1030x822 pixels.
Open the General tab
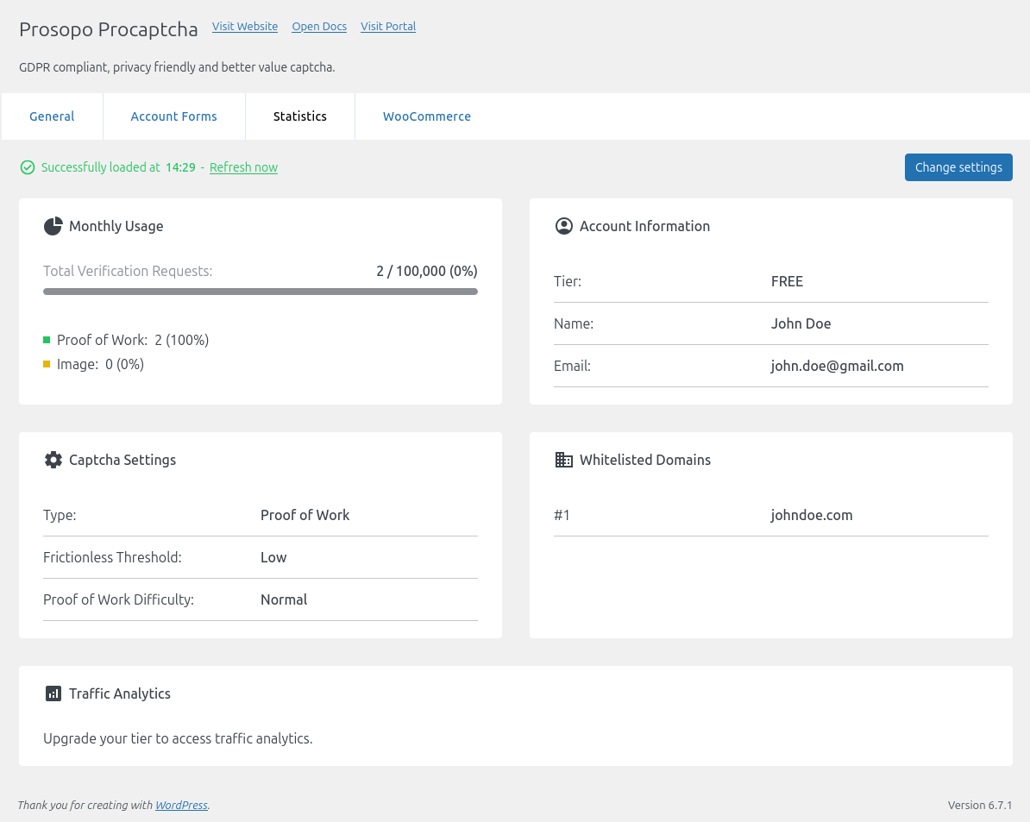click(x=52, y=116)
